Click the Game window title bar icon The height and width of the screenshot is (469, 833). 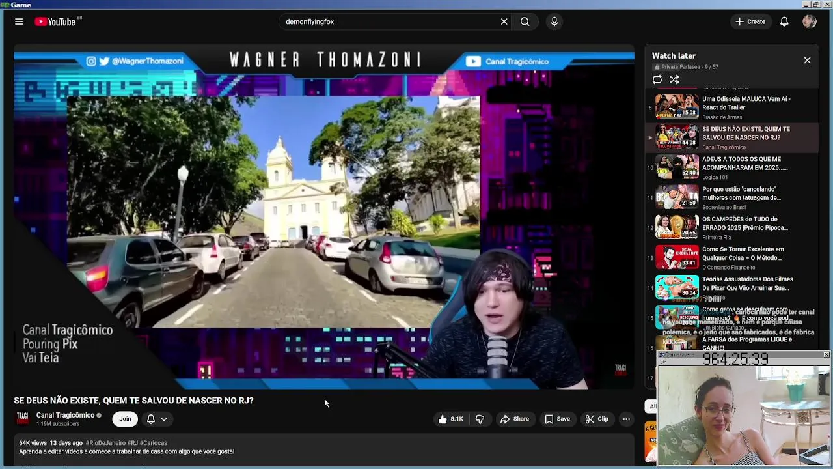point(5,5)
